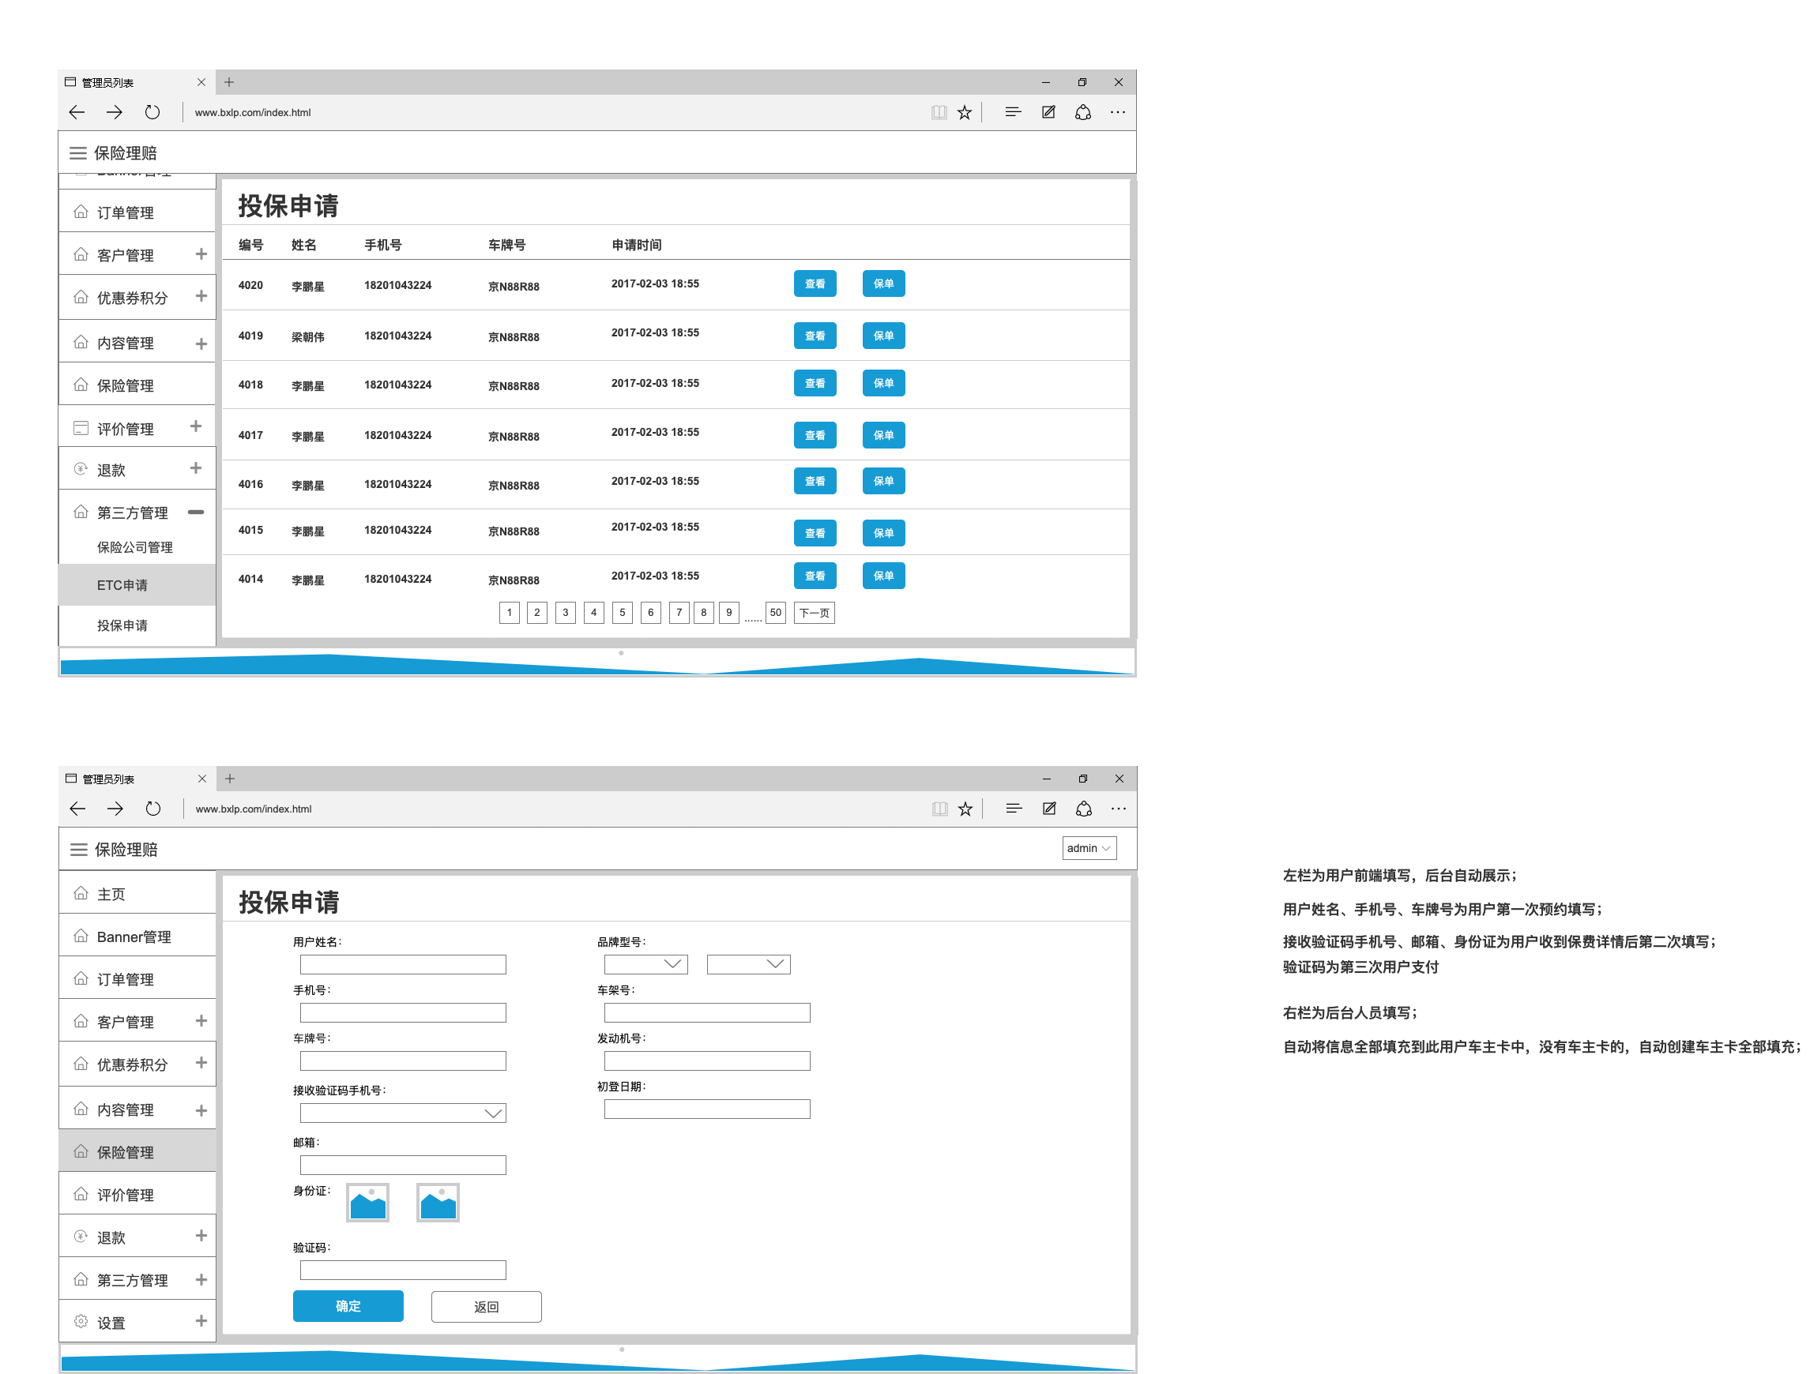
Task: Go to page 5 in pagination
Action: pos(622,613)
